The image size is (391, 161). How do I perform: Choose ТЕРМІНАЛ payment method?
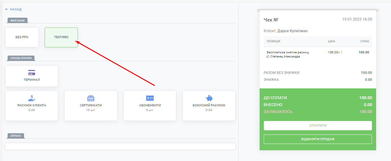click(32, 76)
